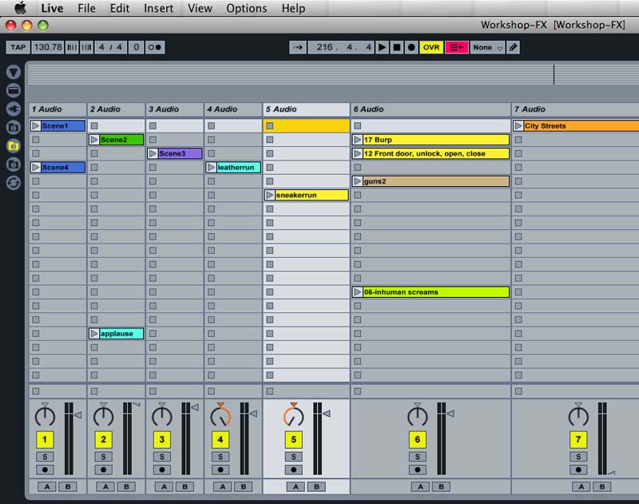Open the Plug-in Device Browser
This screenshot has height=504, width=639.
coord(14,109)
